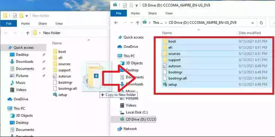Open recent locations dropdown in CD Drive window
The width and height of the screenshot is (275, 137).
pyautogui.click(x=132, y=22)
